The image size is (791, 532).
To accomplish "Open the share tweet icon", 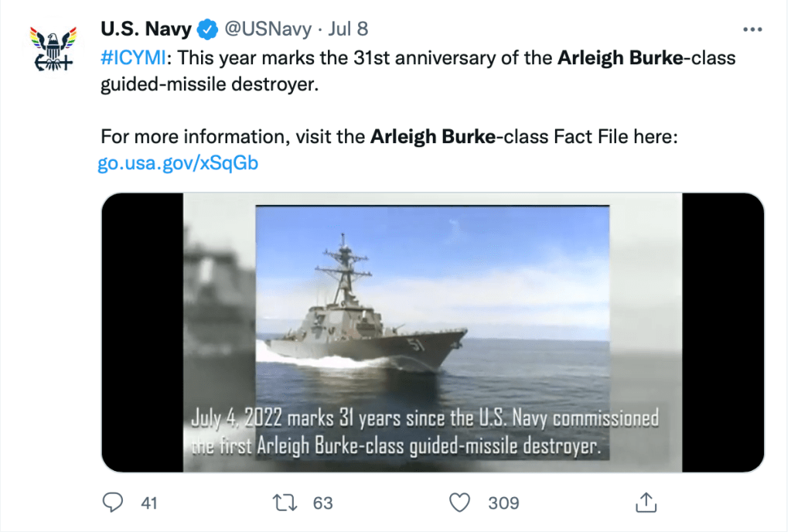I will 645,503.
